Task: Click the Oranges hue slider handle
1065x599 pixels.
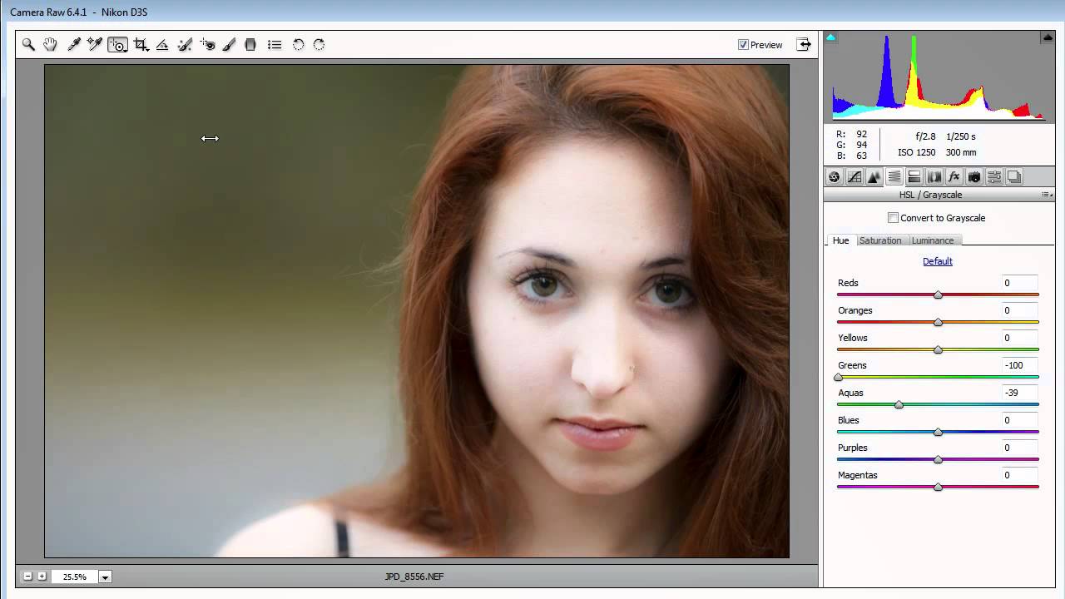Action: 938,322
